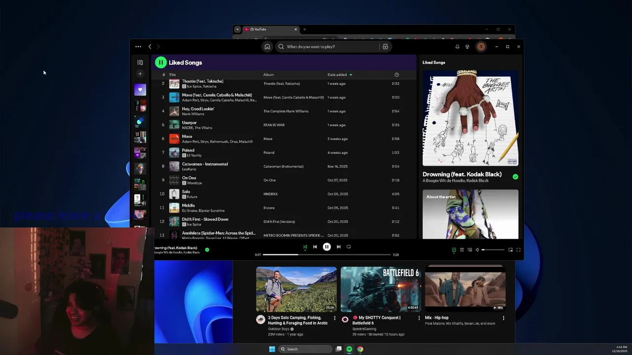Create a playlist with plus icon
The image size is (632, 355).
[x=140, y=74]
